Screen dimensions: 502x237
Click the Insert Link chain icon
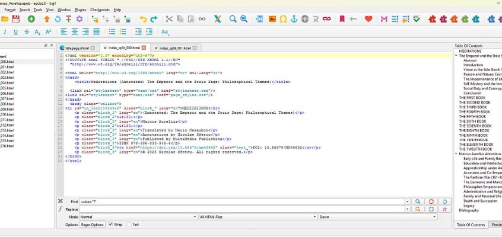click(326, 19)
